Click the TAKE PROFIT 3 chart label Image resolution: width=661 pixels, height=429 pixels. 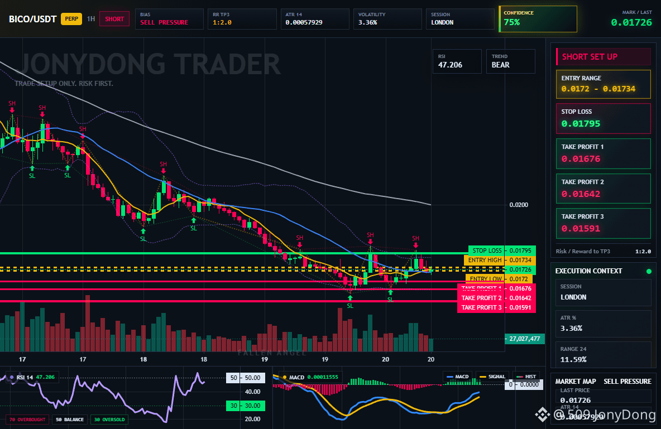[481, 307]
